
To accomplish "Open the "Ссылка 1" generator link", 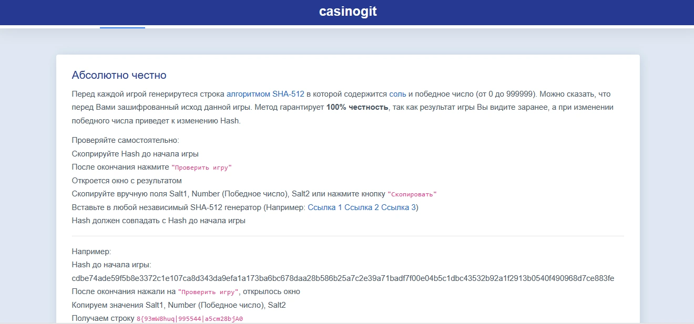I will (324, 207).
